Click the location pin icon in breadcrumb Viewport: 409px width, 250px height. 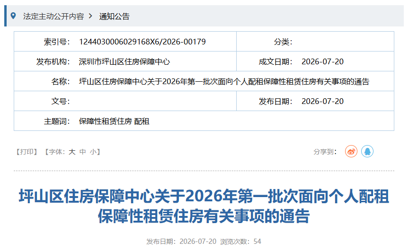tap(13, 16)
